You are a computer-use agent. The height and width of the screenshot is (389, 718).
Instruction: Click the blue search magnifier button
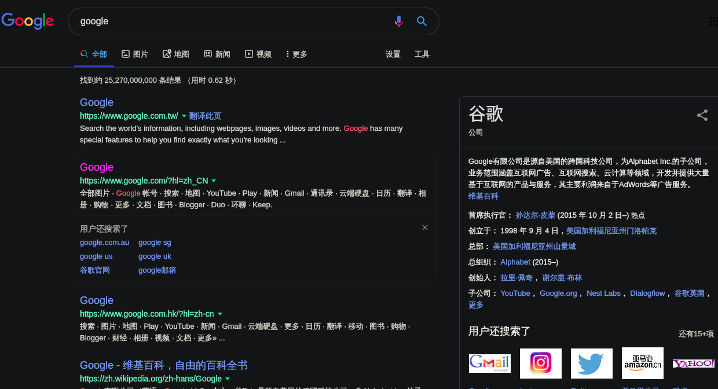coord(422,21)
